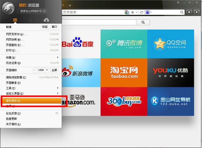Open the cloud sync tab icon
Screen dimensions: 202x148
click(46, 20)
